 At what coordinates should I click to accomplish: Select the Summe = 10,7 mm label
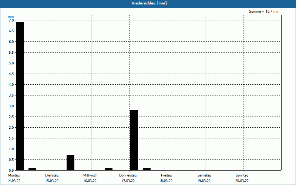point(264,11)
